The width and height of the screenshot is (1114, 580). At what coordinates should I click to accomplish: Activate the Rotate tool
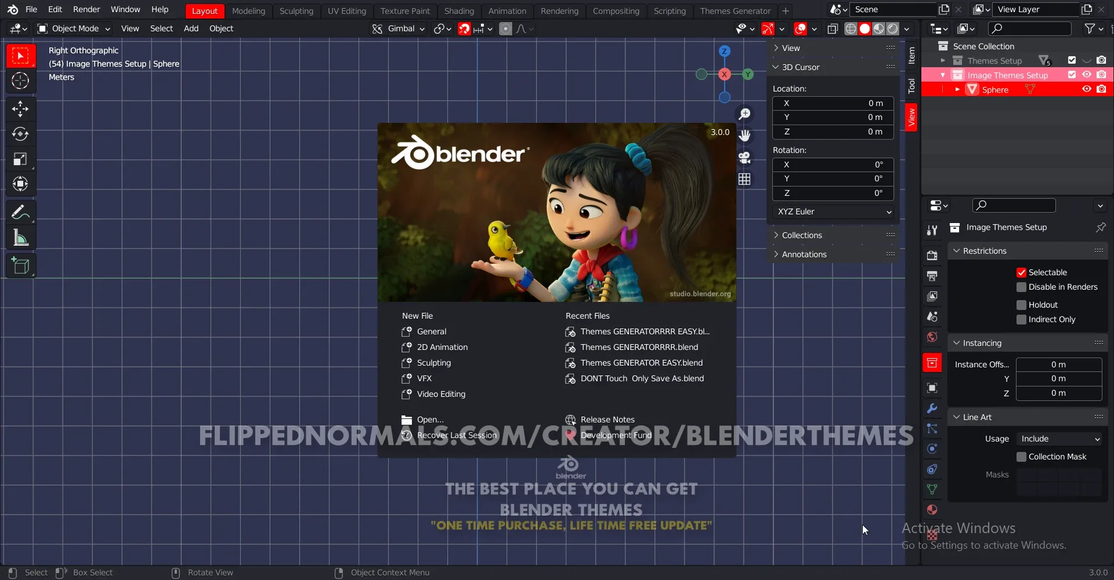click(21, 134)
